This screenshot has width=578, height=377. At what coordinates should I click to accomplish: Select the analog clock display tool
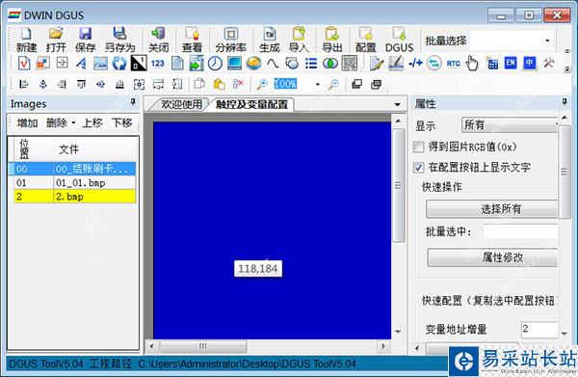tap(215, 64)
